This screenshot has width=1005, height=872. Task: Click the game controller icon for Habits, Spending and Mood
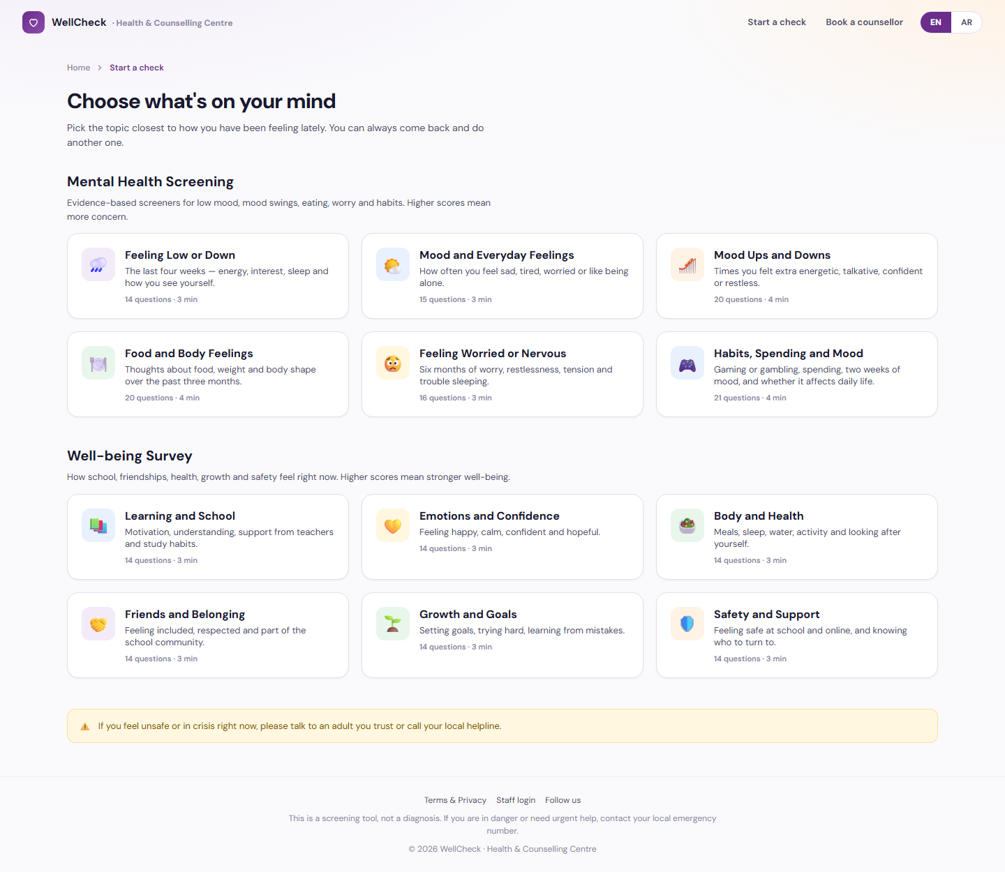click(687, 363)
